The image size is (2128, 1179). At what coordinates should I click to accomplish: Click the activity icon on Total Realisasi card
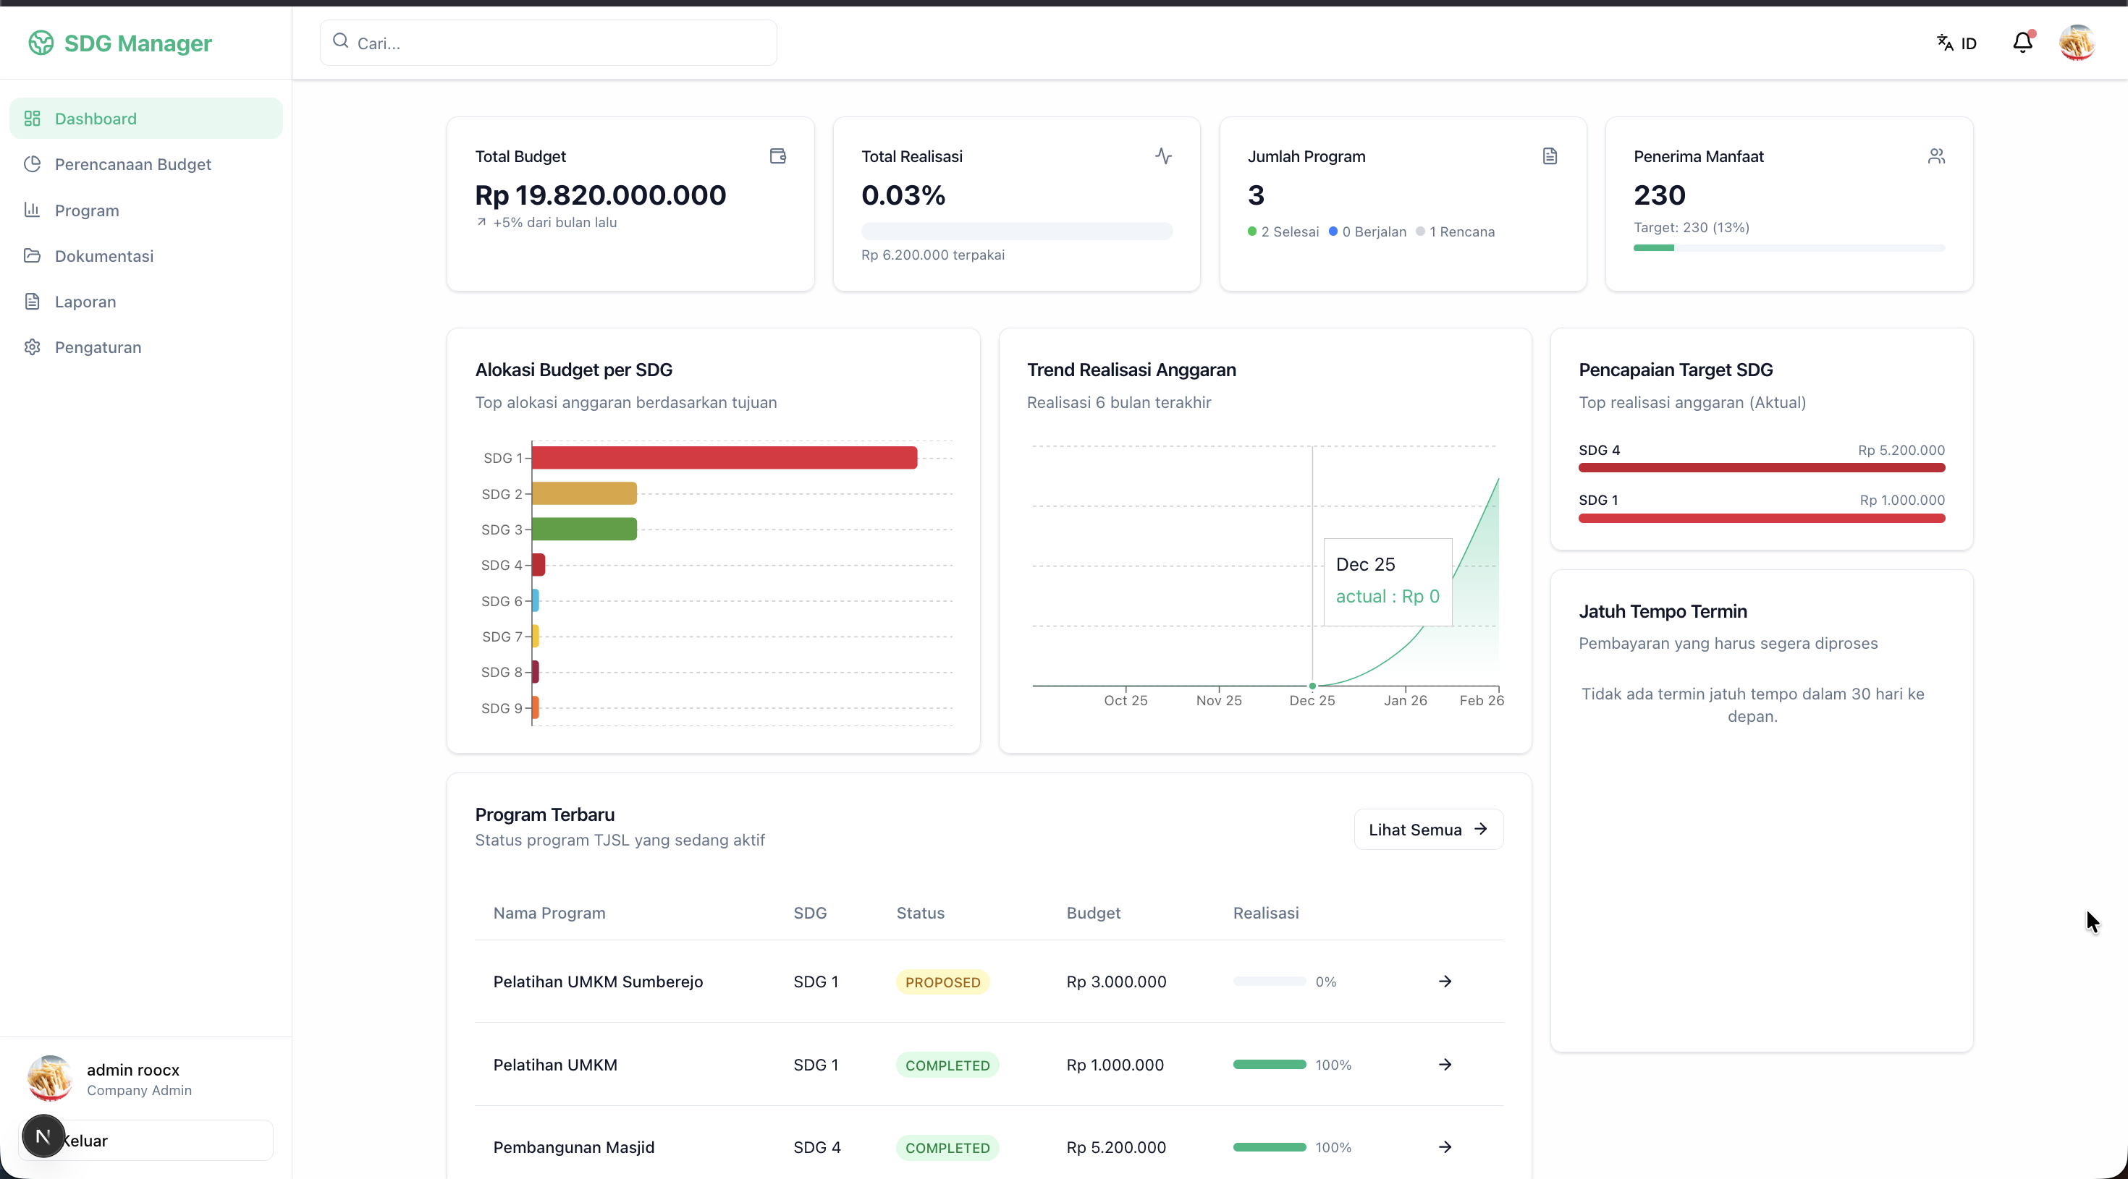click(x=1163, y=156)
